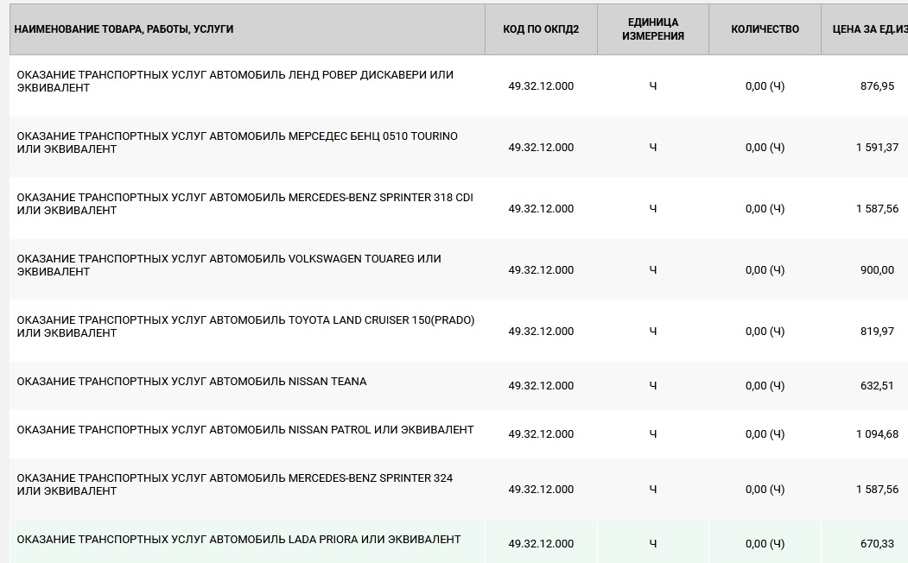The height and width of the screenshot is (563, 908).
Task: Click the 'Количество' column header
Action: pos(765,29)
